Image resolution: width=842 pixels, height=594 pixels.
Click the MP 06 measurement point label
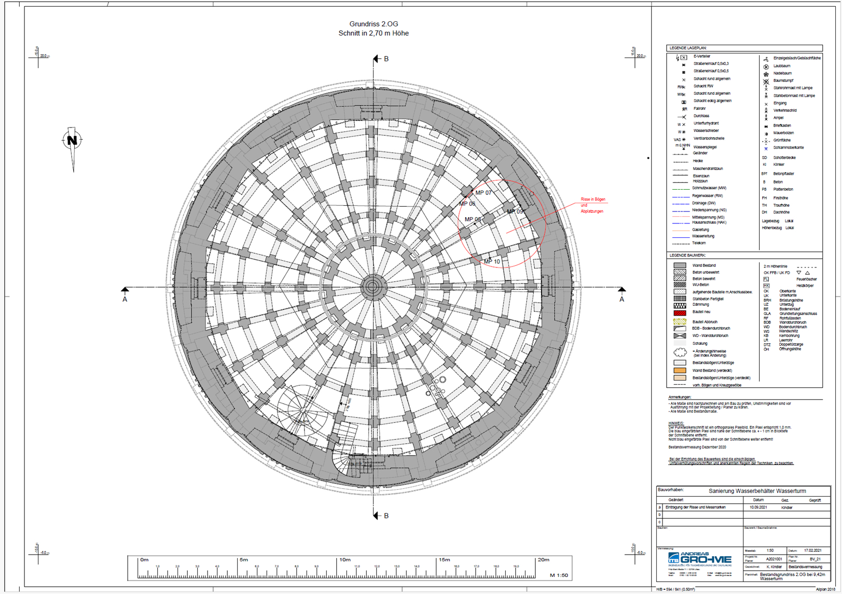467,204
